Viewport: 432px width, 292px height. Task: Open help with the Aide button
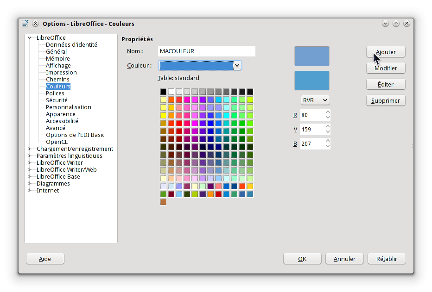coord(45,259)
